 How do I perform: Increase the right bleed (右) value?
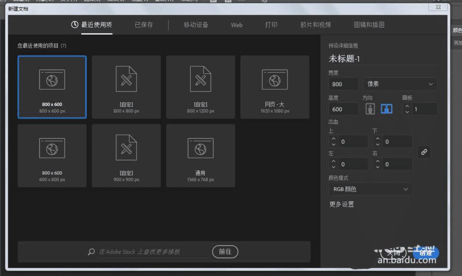378,161
